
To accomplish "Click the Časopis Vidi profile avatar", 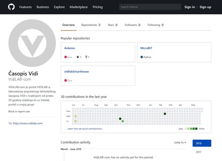I will point(32,43).
